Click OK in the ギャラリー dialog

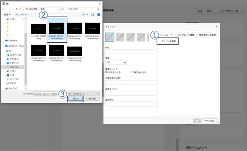tap(197, 121)
